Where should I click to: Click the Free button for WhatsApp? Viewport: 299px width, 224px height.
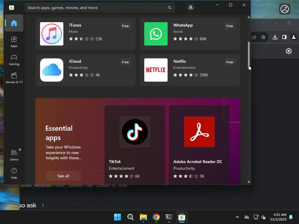tap(230, 26)
